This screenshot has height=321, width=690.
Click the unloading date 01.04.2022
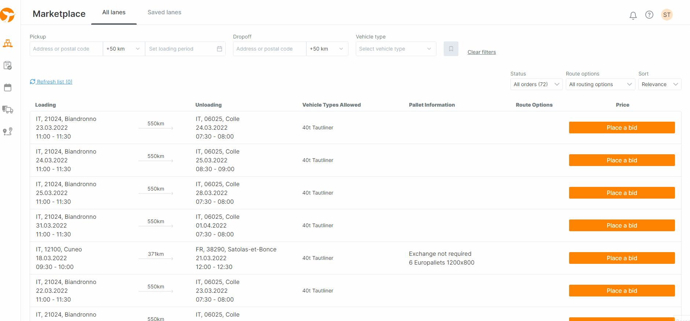click(x=211, y=225)
